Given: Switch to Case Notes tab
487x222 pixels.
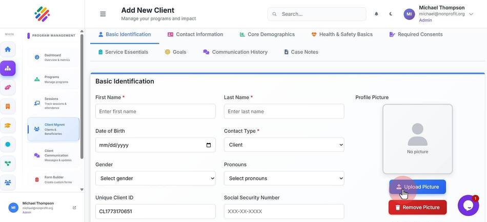Looking at the screenshot, I should [301, 52].
